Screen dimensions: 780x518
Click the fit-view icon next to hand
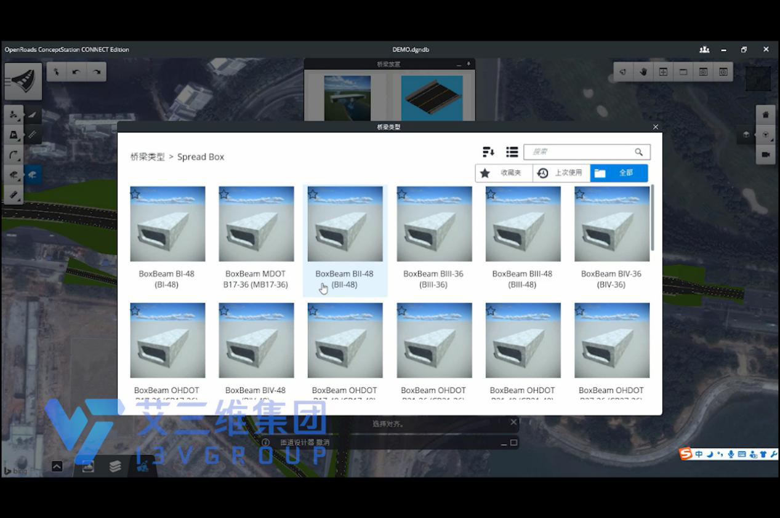pyautogui.click(x=663, y=72)
